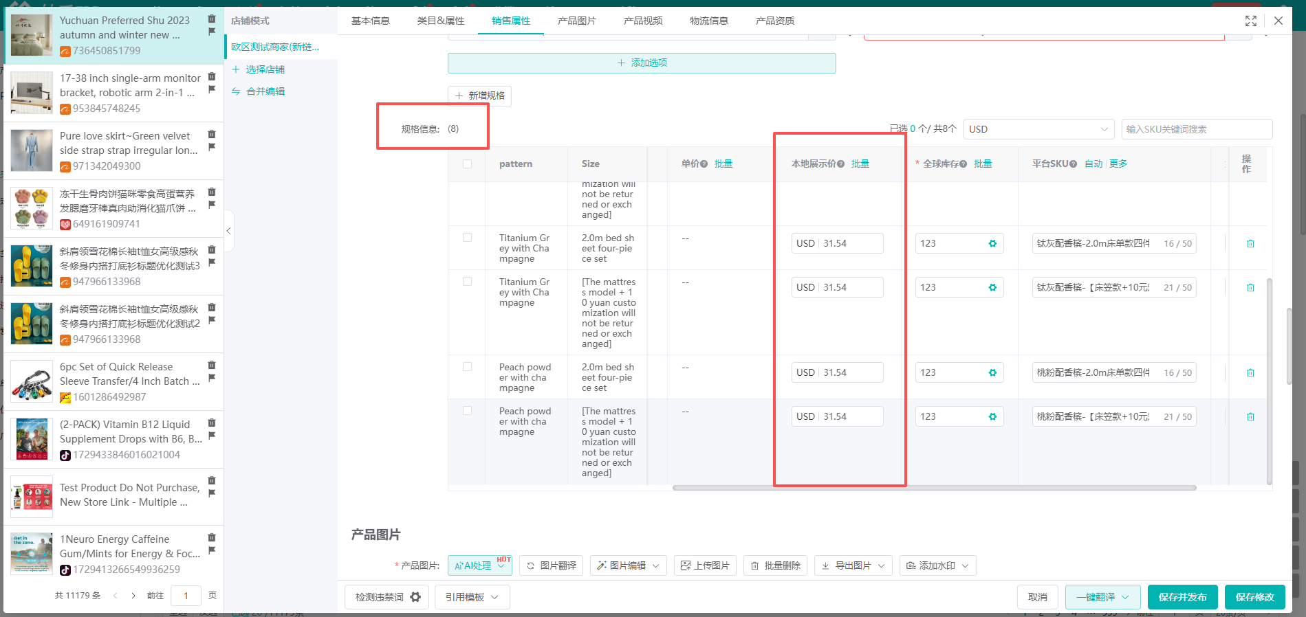Open stock settings gear for Titanium Grey 2.0m row

point(992,243)
